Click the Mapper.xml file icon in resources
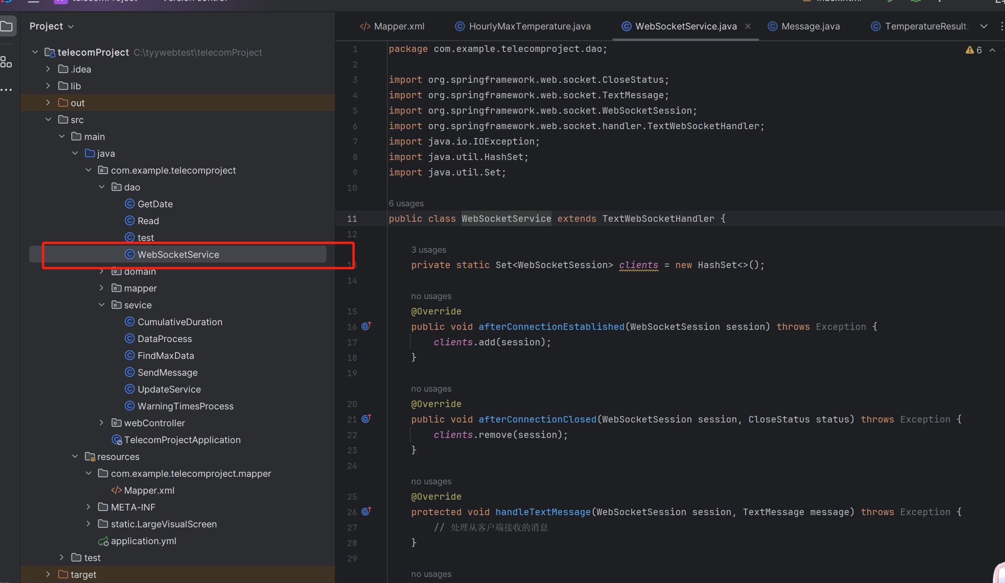The image size is (1005, 583). pyautogui.click(x=116, y=490)
